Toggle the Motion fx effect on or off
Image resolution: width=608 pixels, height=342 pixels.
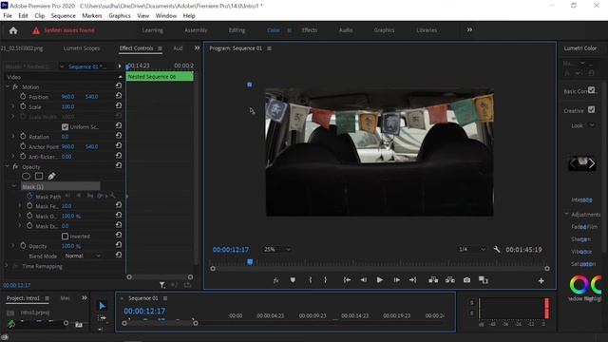15,86
